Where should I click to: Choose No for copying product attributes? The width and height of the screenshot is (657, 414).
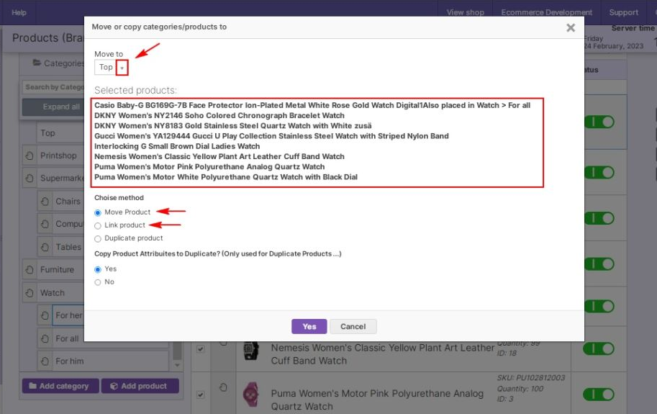pos(98,282)
